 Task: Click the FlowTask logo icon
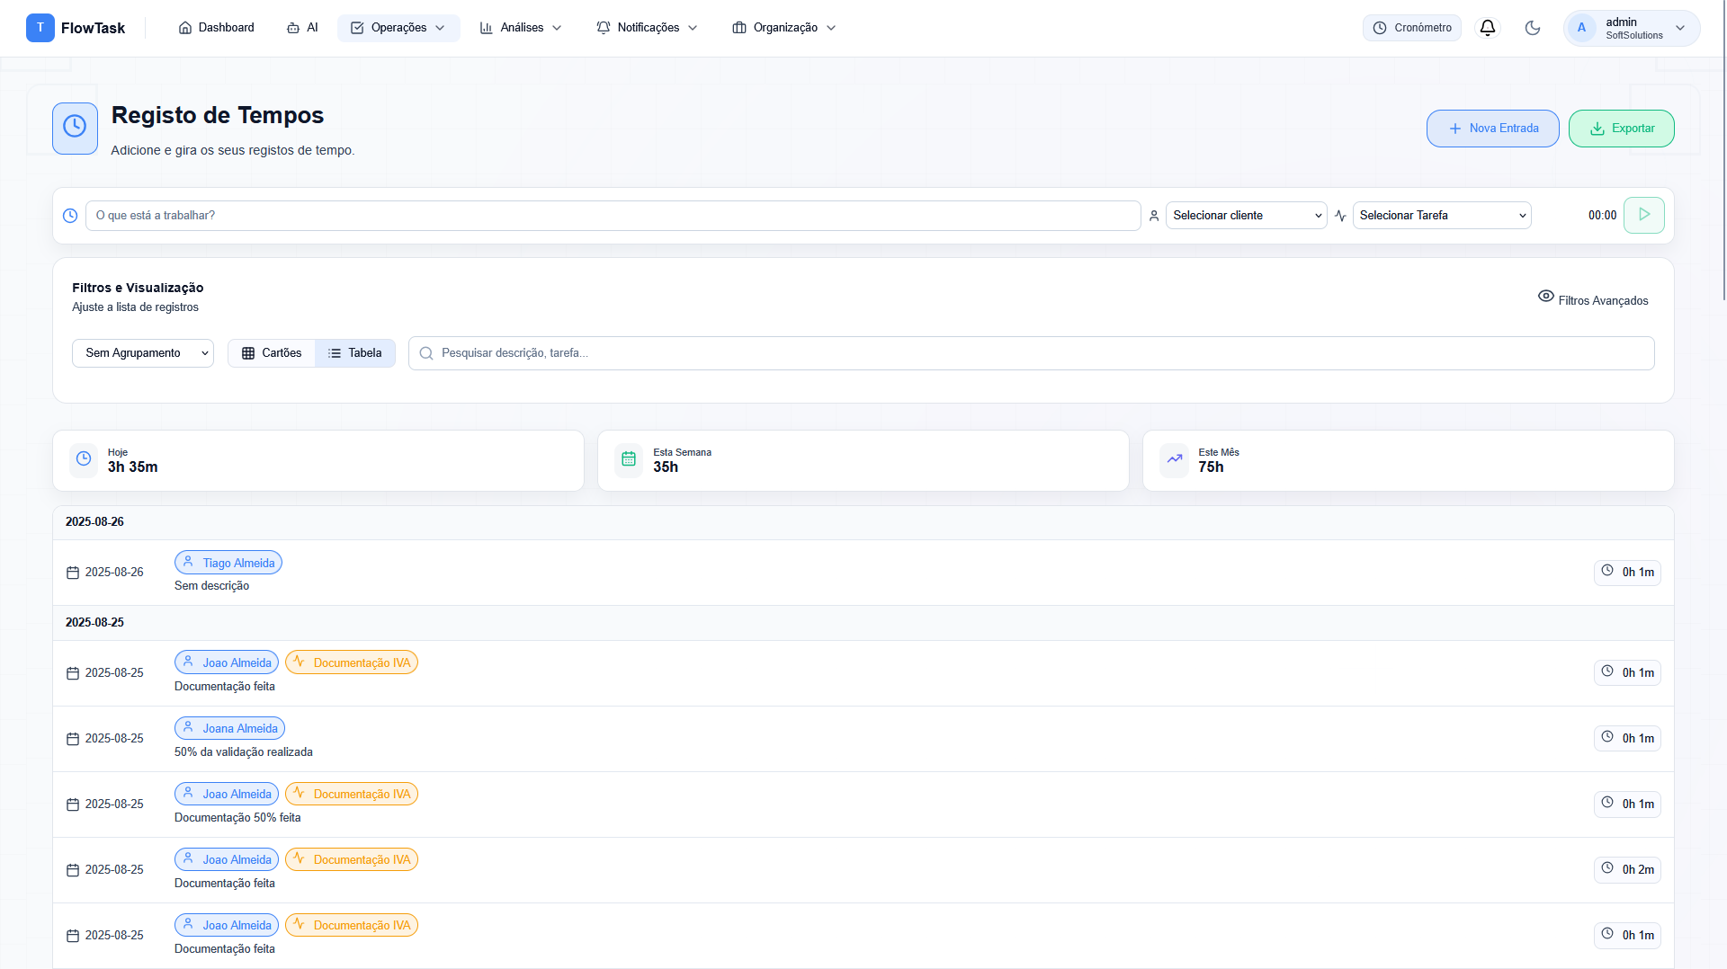click(40, 28)
